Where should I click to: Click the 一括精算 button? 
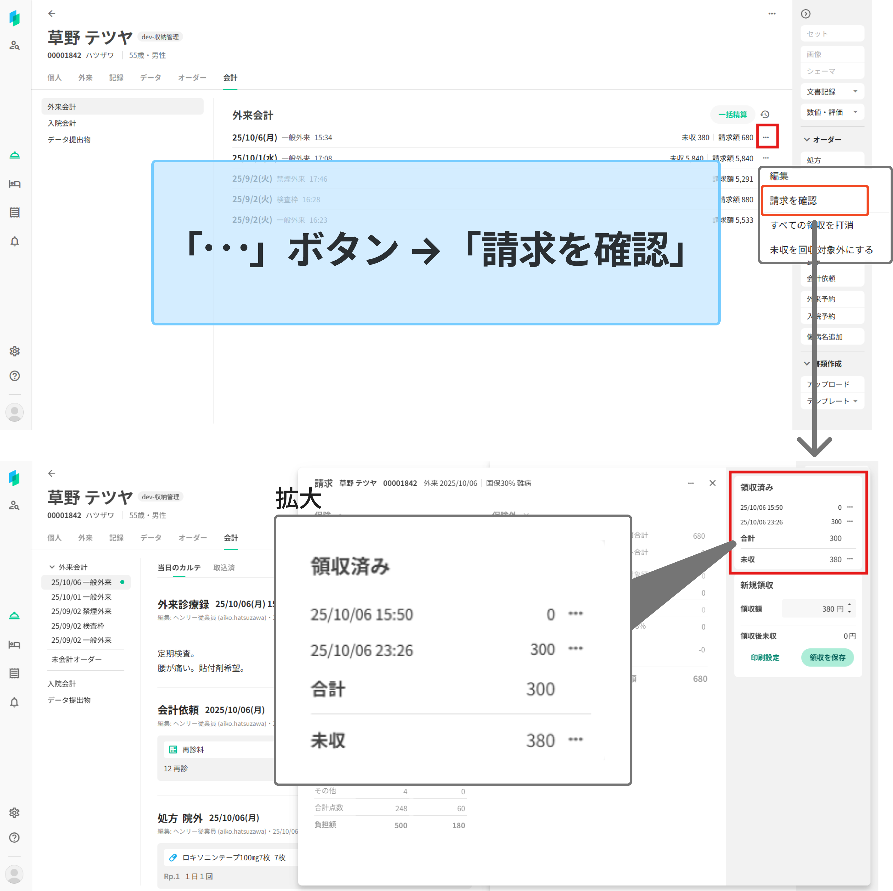tap(732, 115)
